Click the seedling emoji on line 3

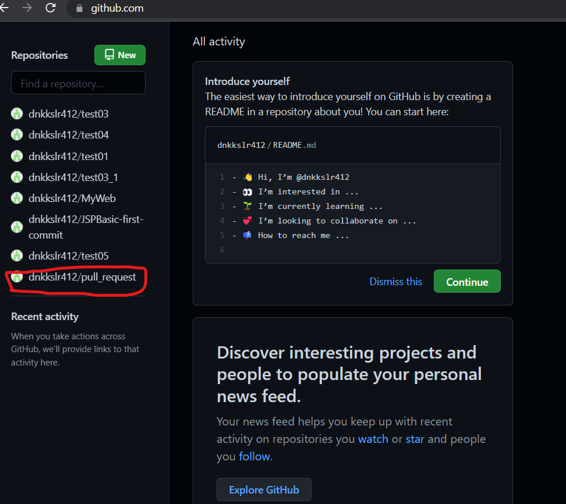[x=247, y=206]
